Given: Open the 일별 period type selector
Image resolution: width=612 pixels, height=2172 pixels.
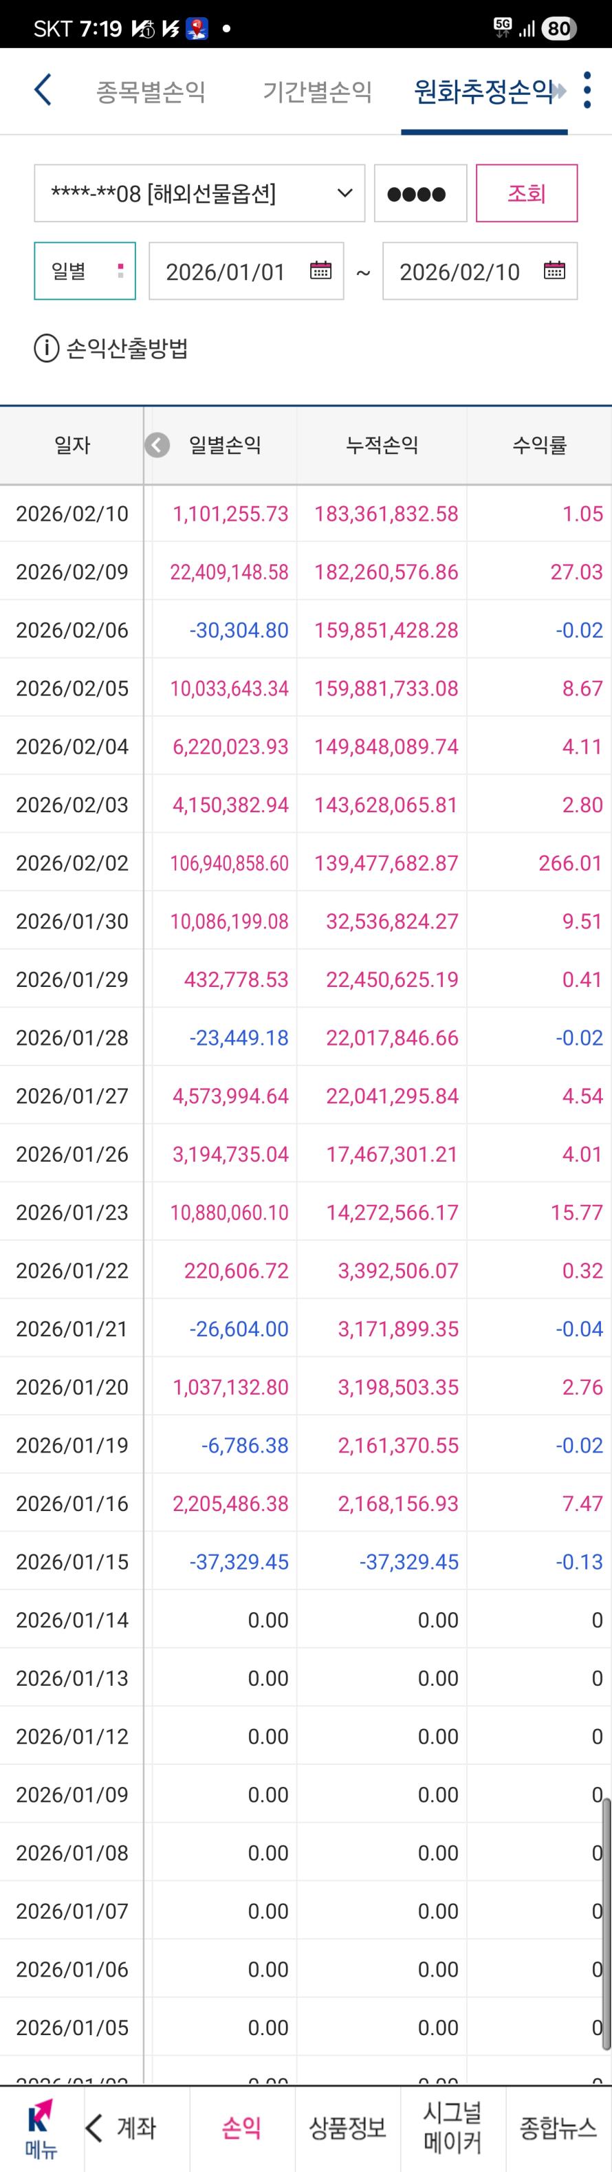Looking at the screenshot, I should click(85, 271).
